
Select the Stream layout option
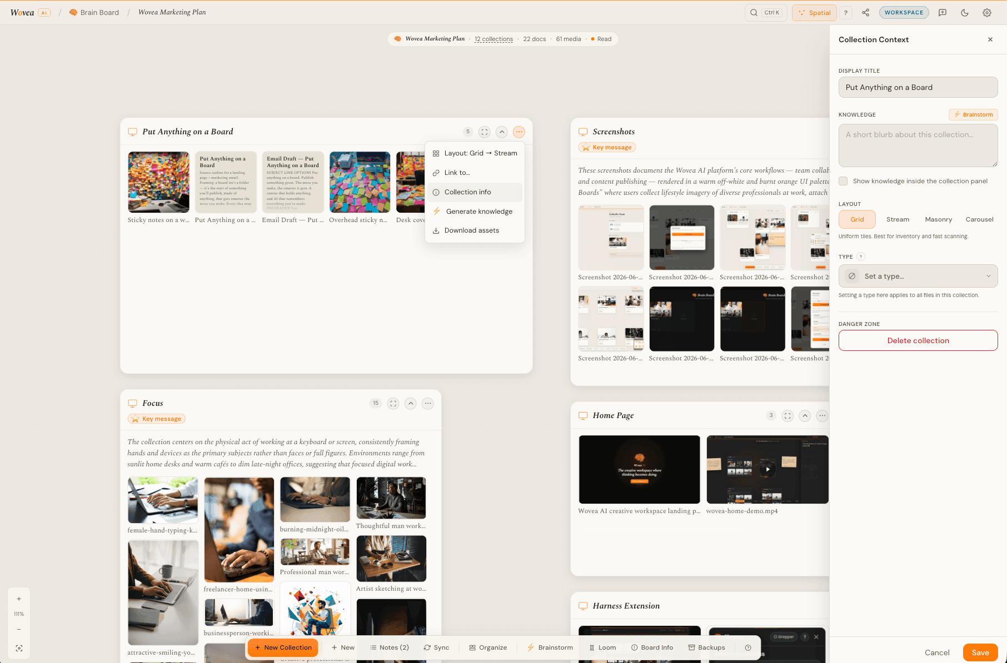point(898,219)
